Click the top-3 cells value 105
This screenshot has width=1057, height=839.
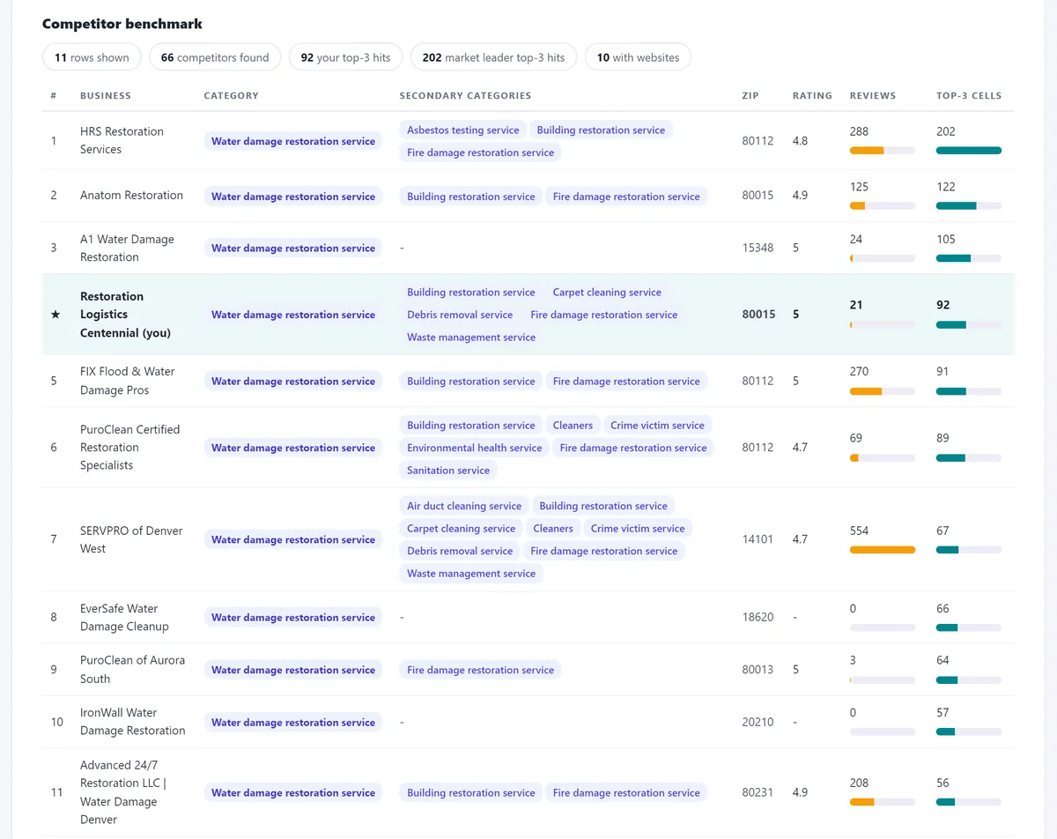pos(946,239)
